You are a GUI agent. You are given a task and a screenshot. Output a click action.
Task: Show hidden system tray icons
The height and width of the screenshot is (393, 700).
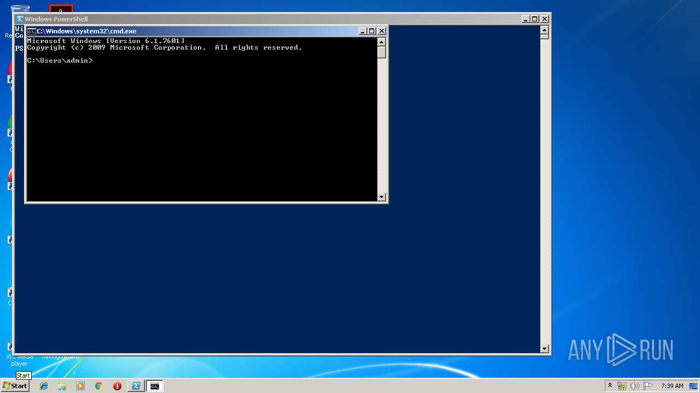(610, 385)
